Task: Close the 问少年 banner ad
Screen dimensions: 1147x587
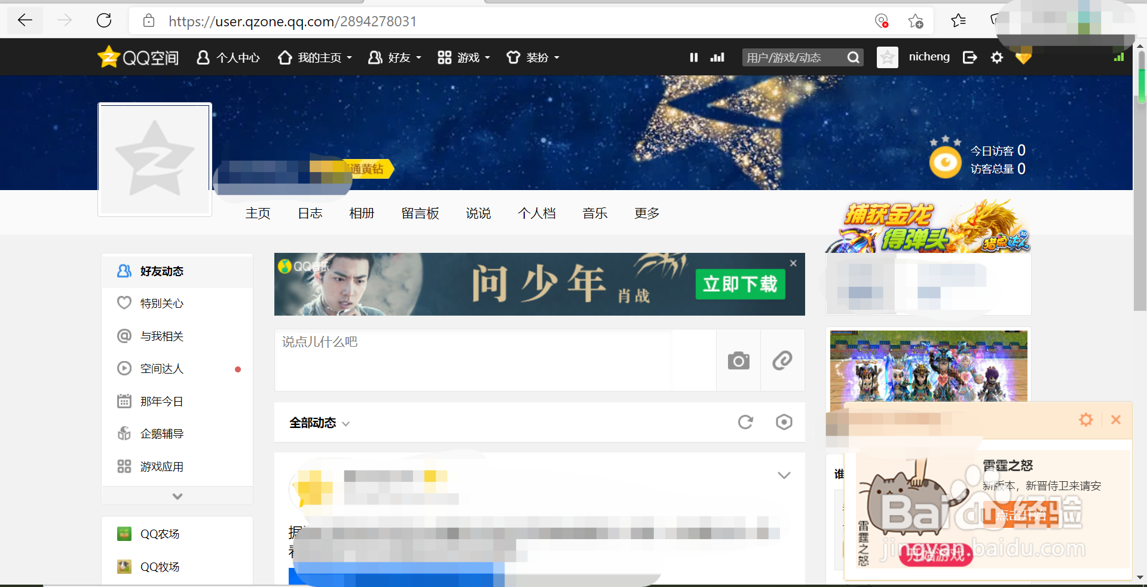Action: tap(793, 263)
